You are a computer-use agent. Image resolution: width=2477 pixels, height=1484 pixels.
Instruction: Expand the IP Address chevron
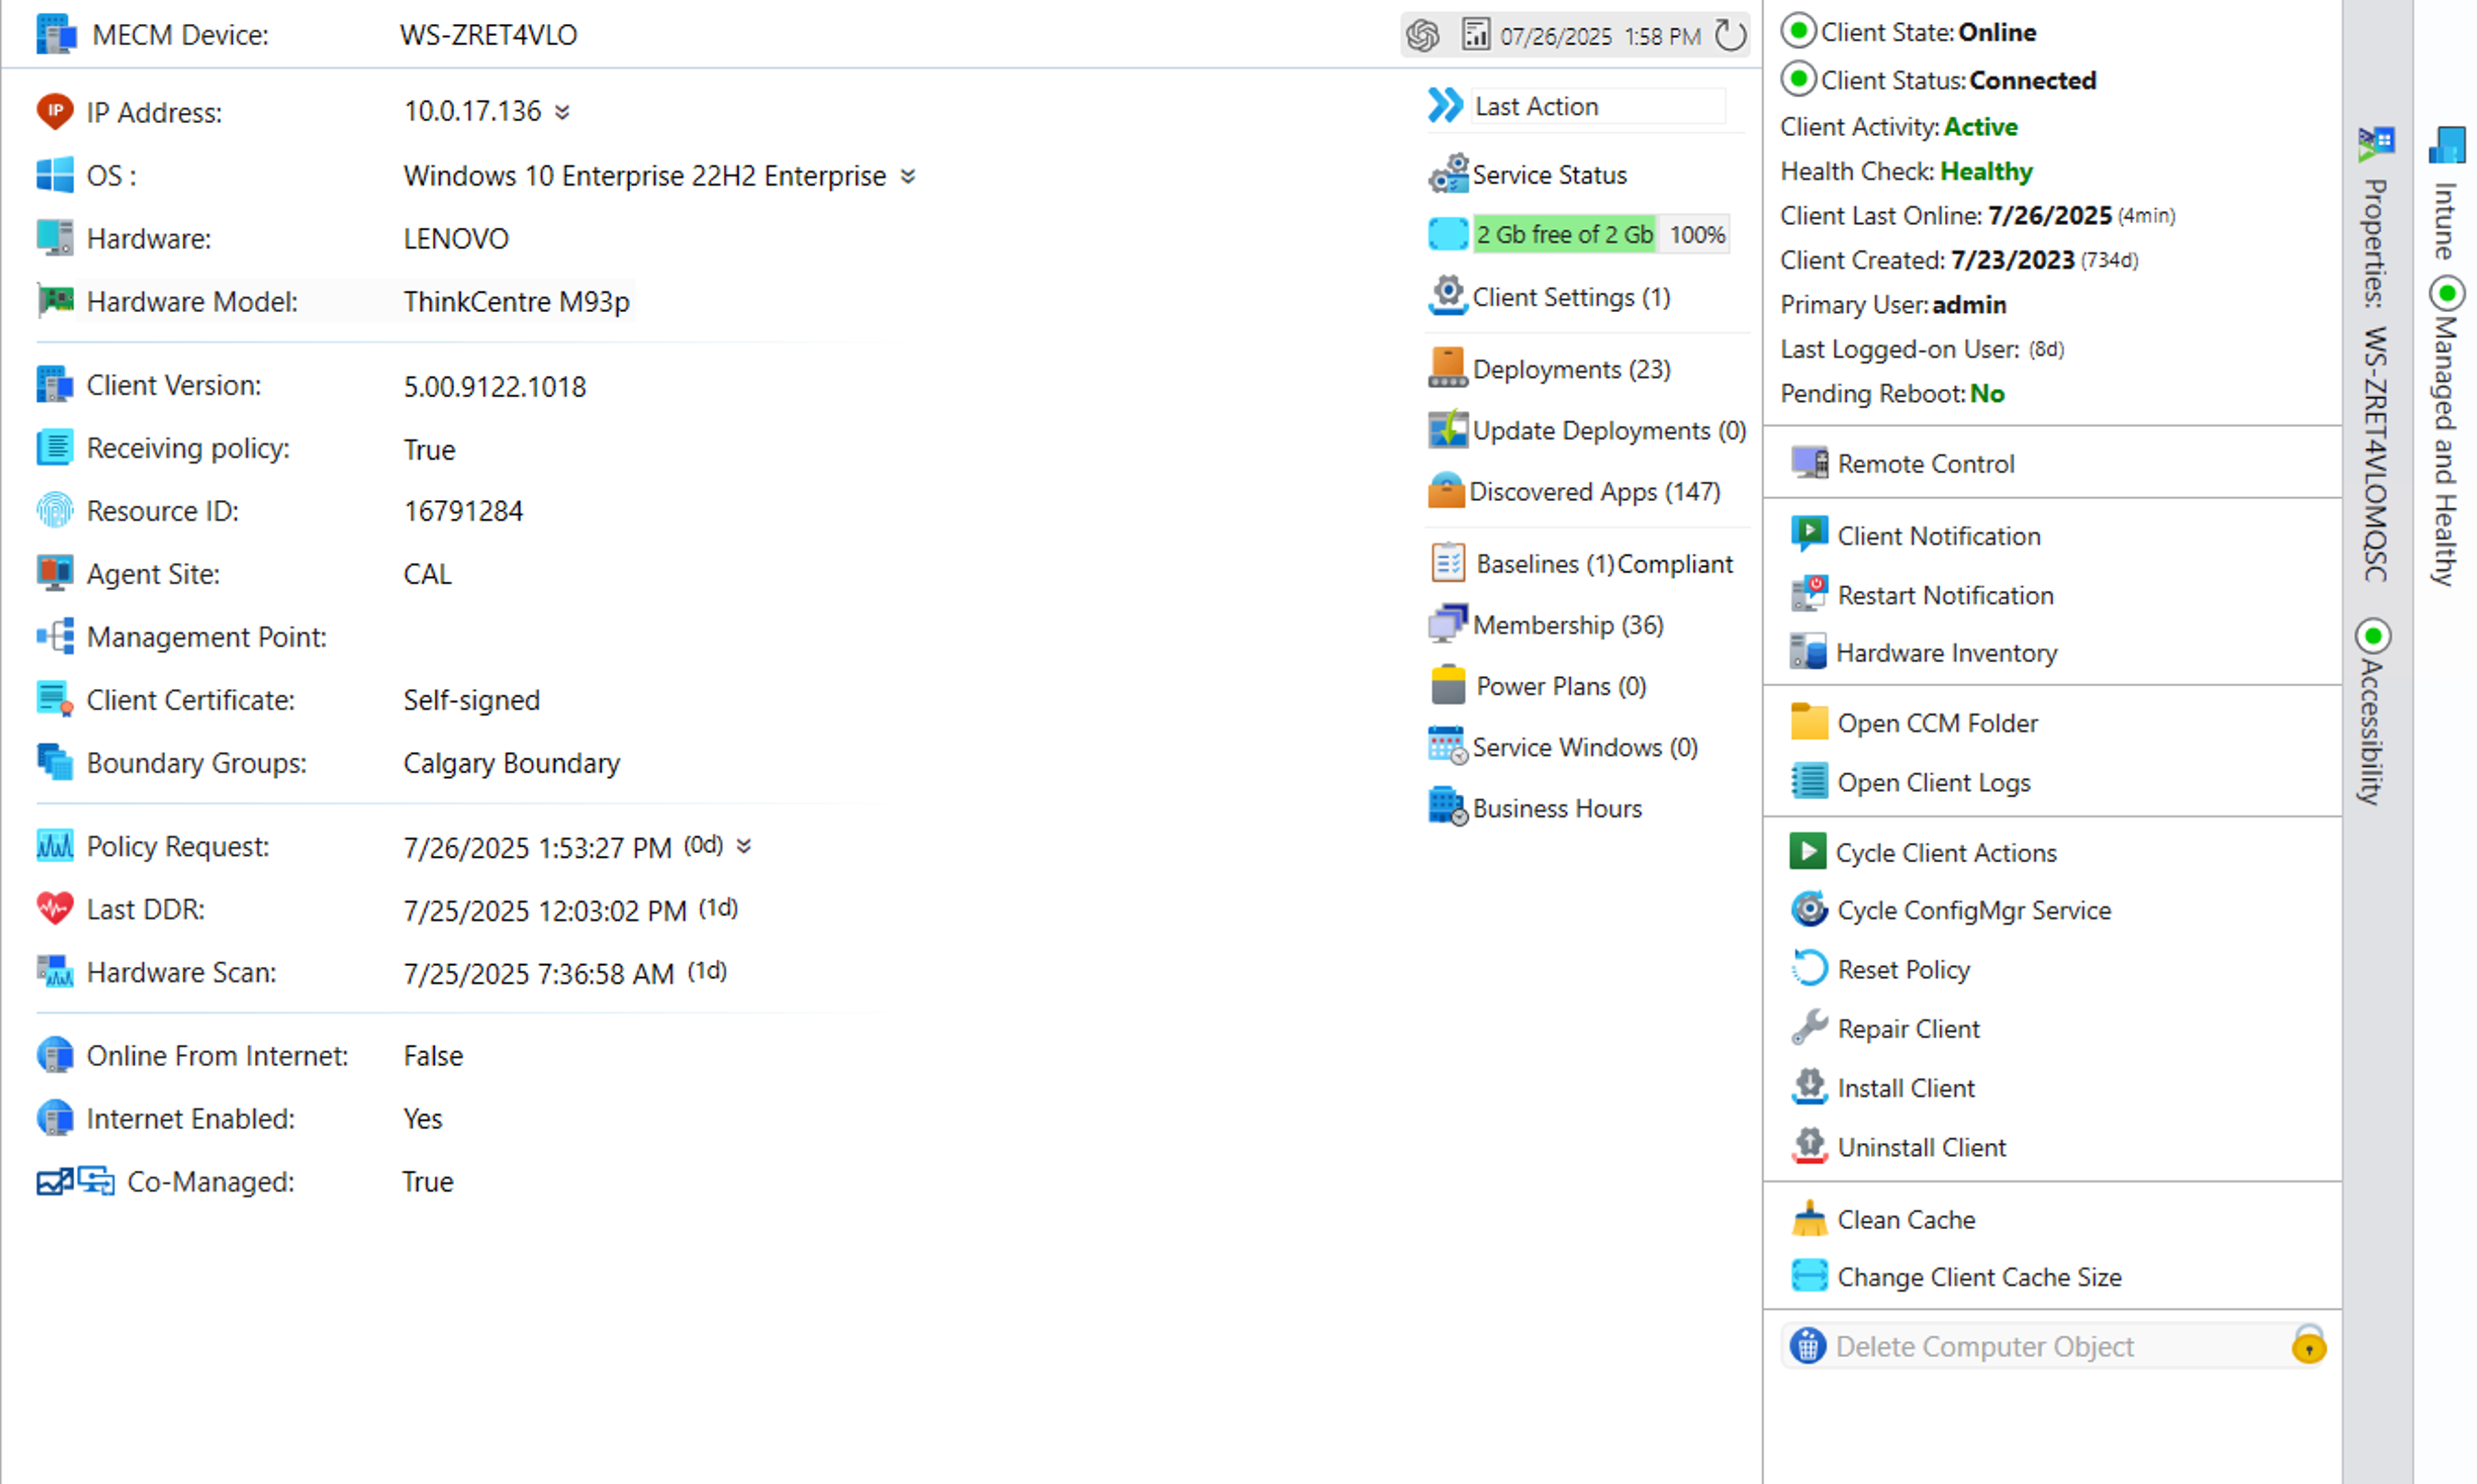pos(562,112)
